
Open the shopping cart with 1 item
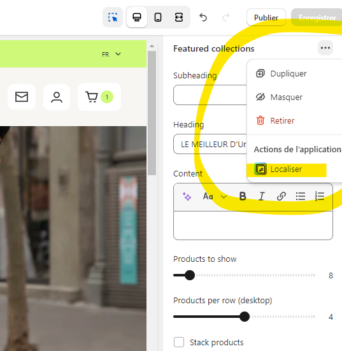(99, 97)
